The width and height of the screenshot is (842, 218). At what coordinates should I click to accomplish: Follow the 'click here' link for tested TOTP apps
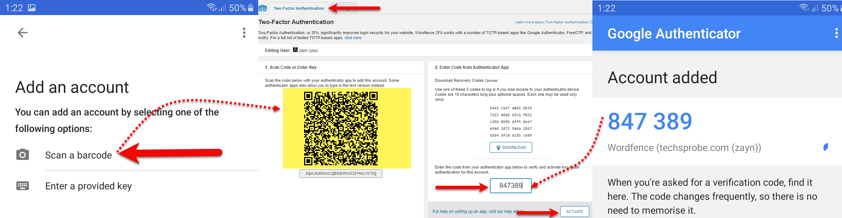[x=353, y=38]
